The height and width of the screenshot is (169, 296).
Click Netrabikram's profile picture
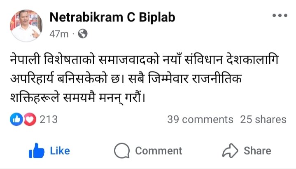pos(26,25)
